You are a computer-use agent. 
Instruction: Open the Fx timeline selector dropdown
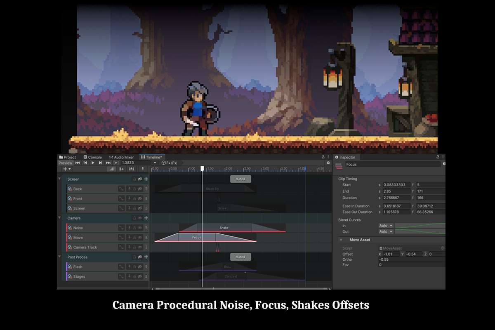pos(155,163)
